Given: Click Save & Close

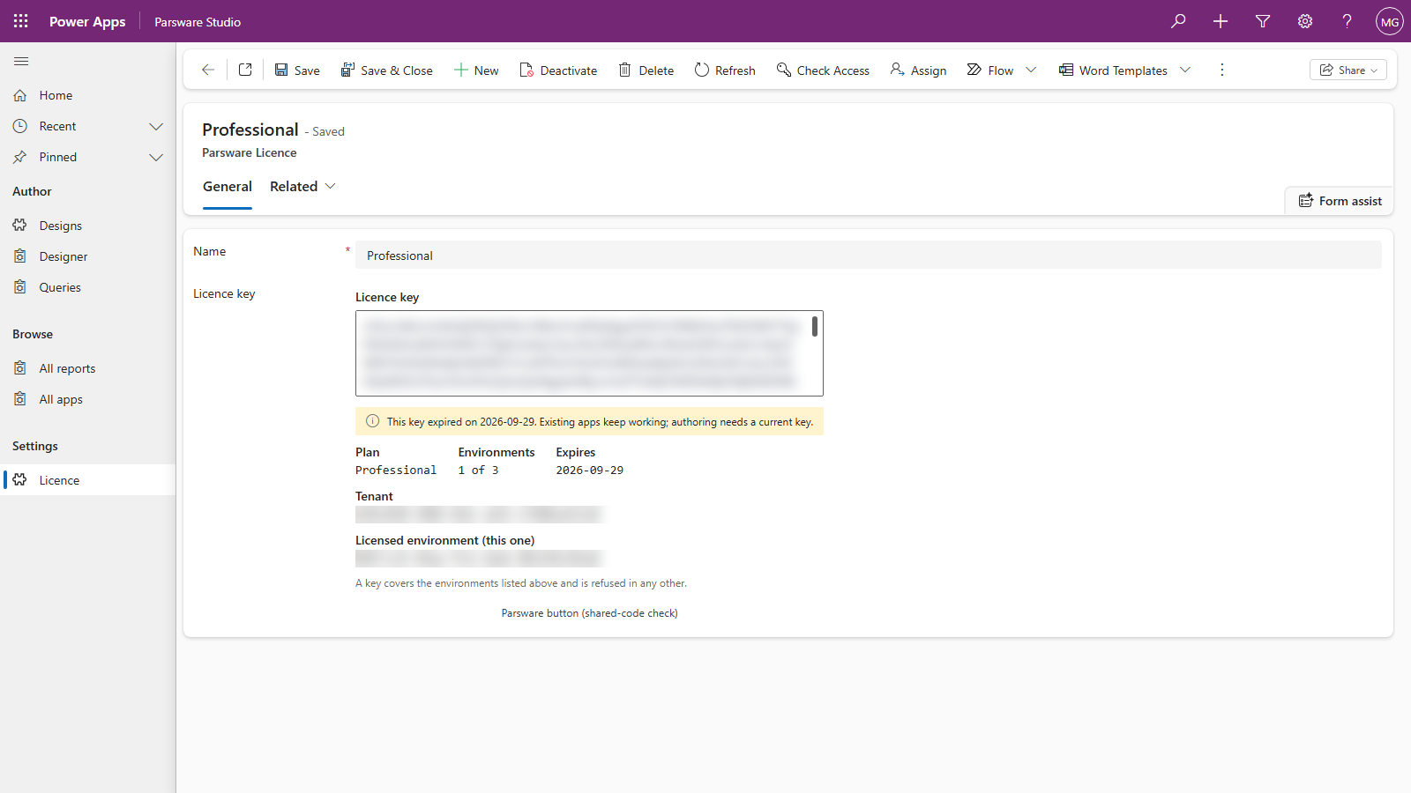Looking at the screenshot, I should 386,70.
